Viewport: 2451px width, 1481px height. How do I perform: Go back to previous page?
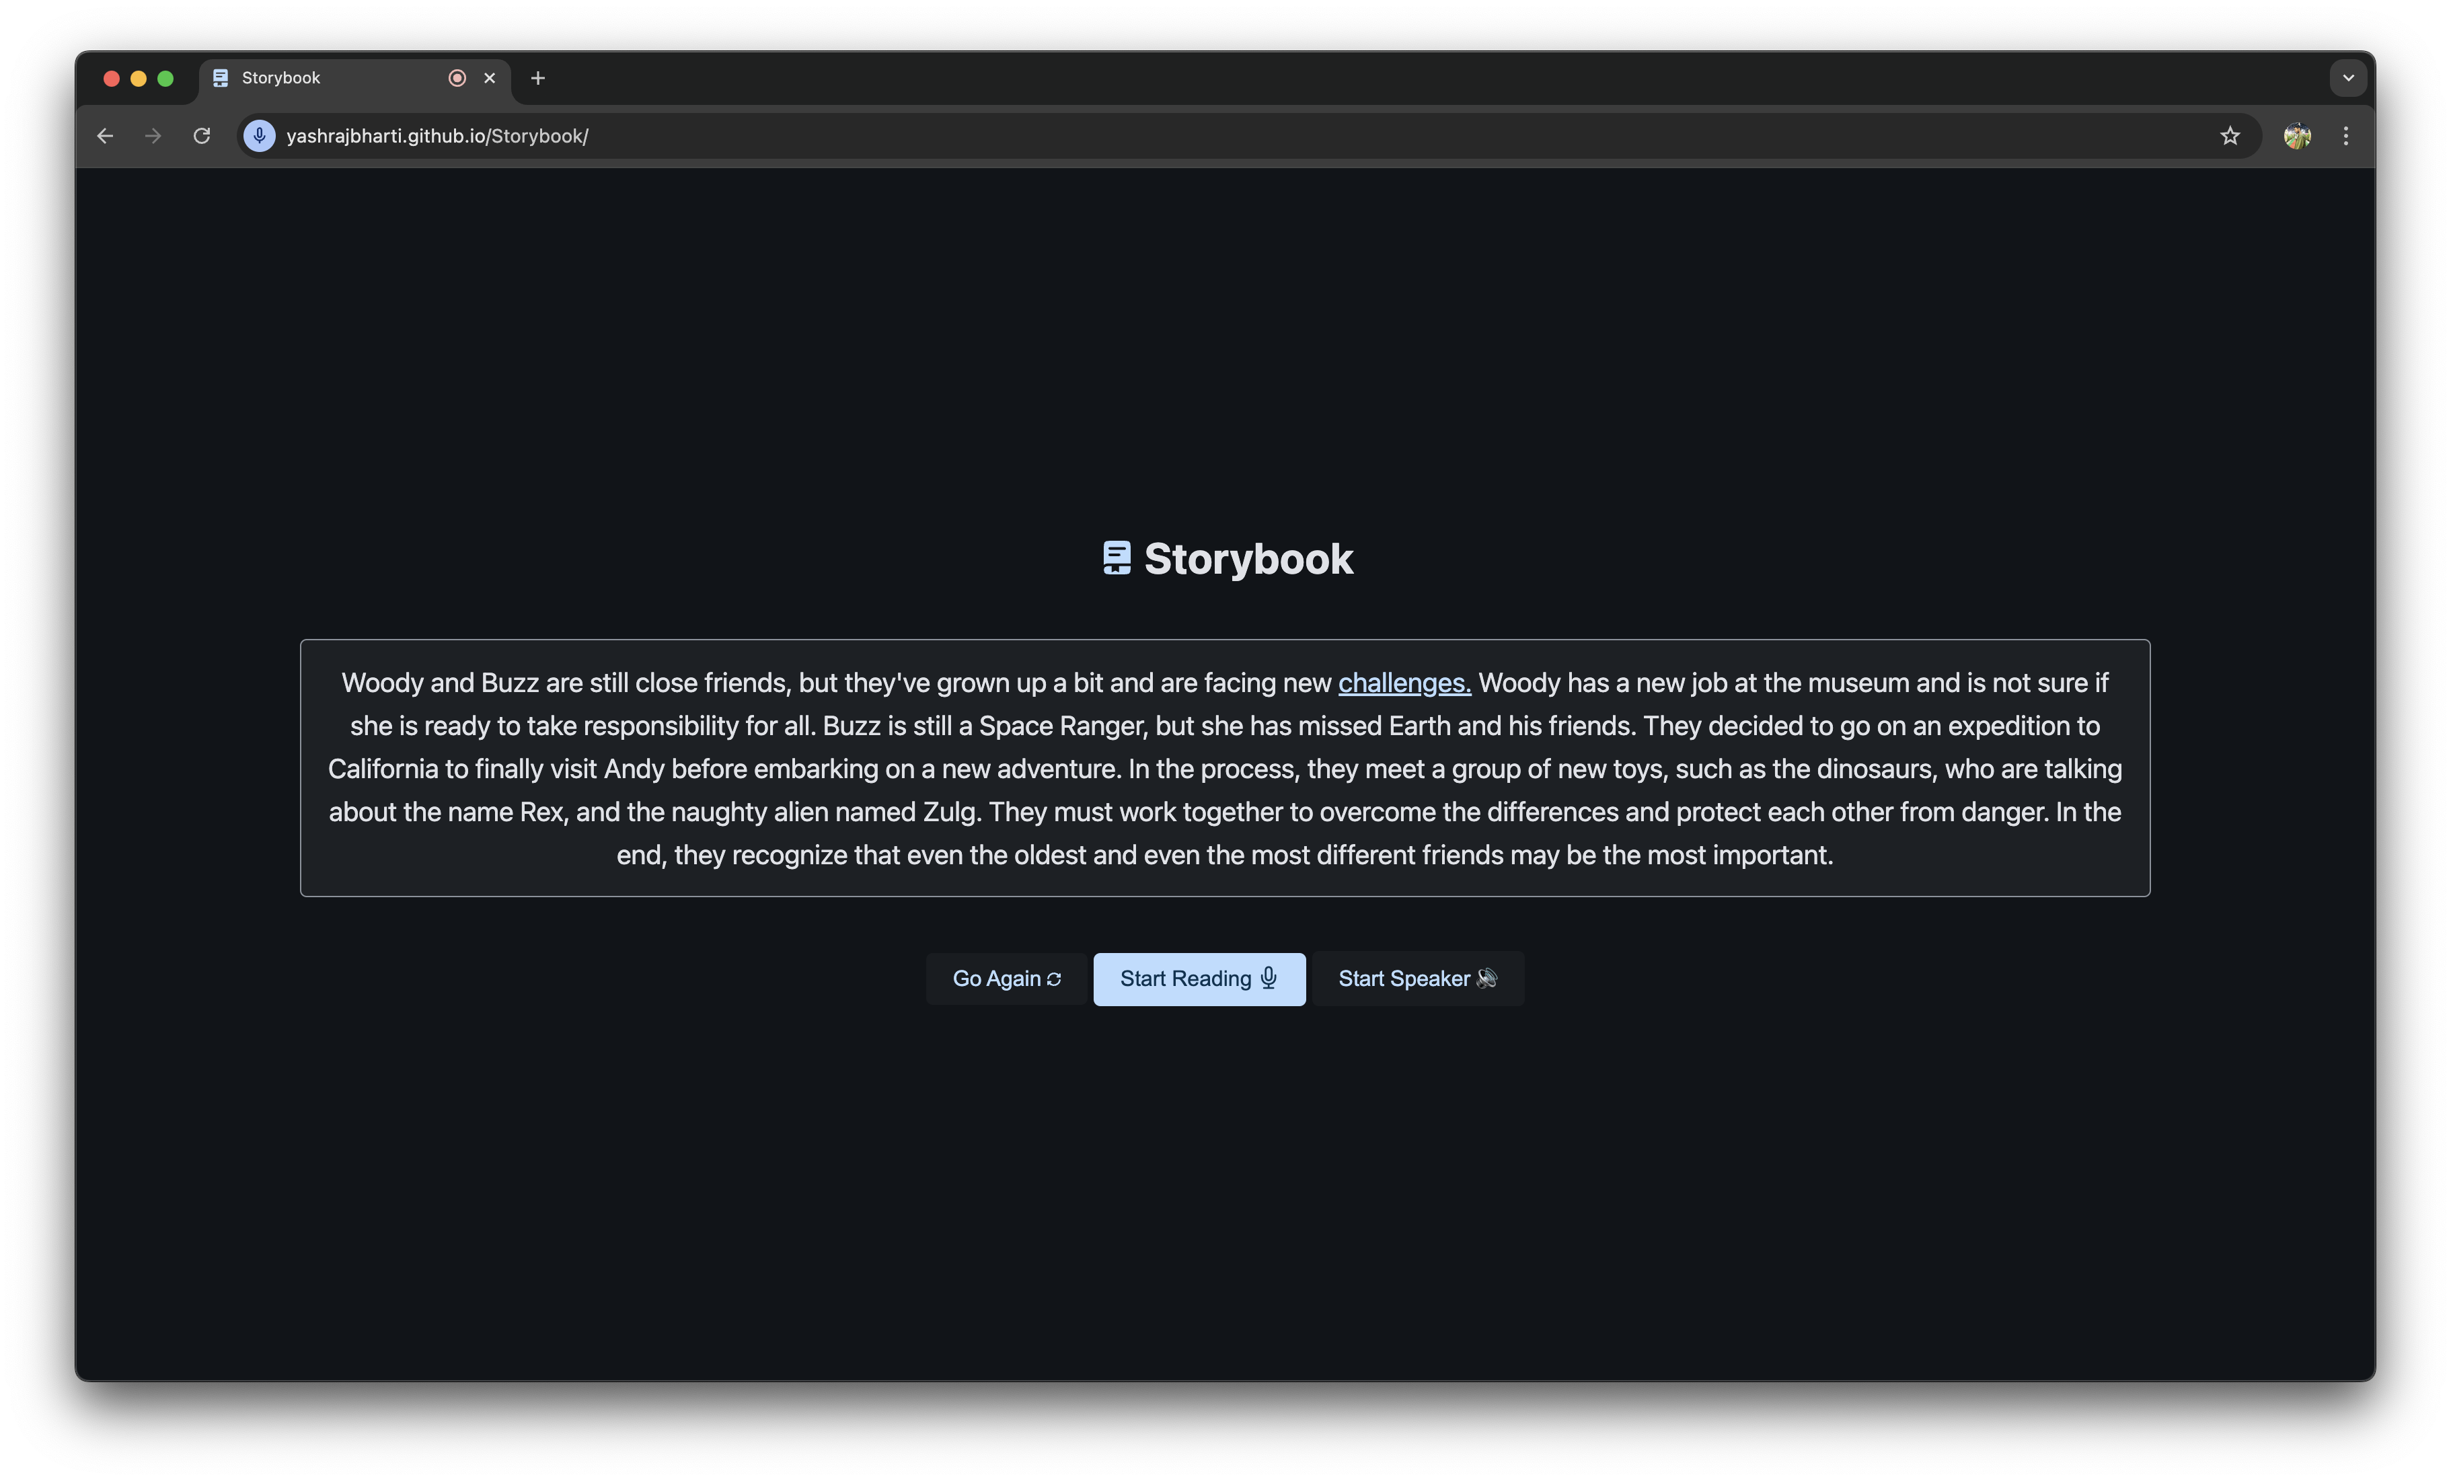point(106,137)
